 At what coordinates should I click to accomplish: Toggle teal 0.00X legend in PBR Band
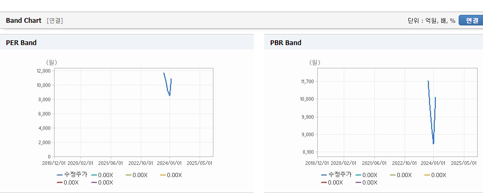pos(366,175)
